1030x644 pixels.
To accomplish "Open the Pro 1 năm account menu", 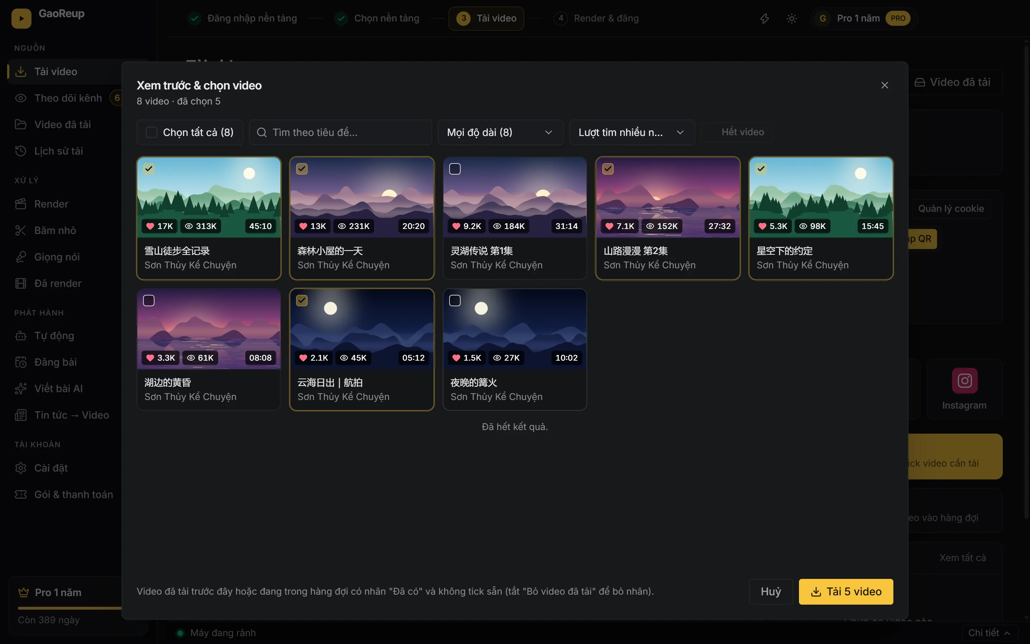I will click(x=864, y=18).
